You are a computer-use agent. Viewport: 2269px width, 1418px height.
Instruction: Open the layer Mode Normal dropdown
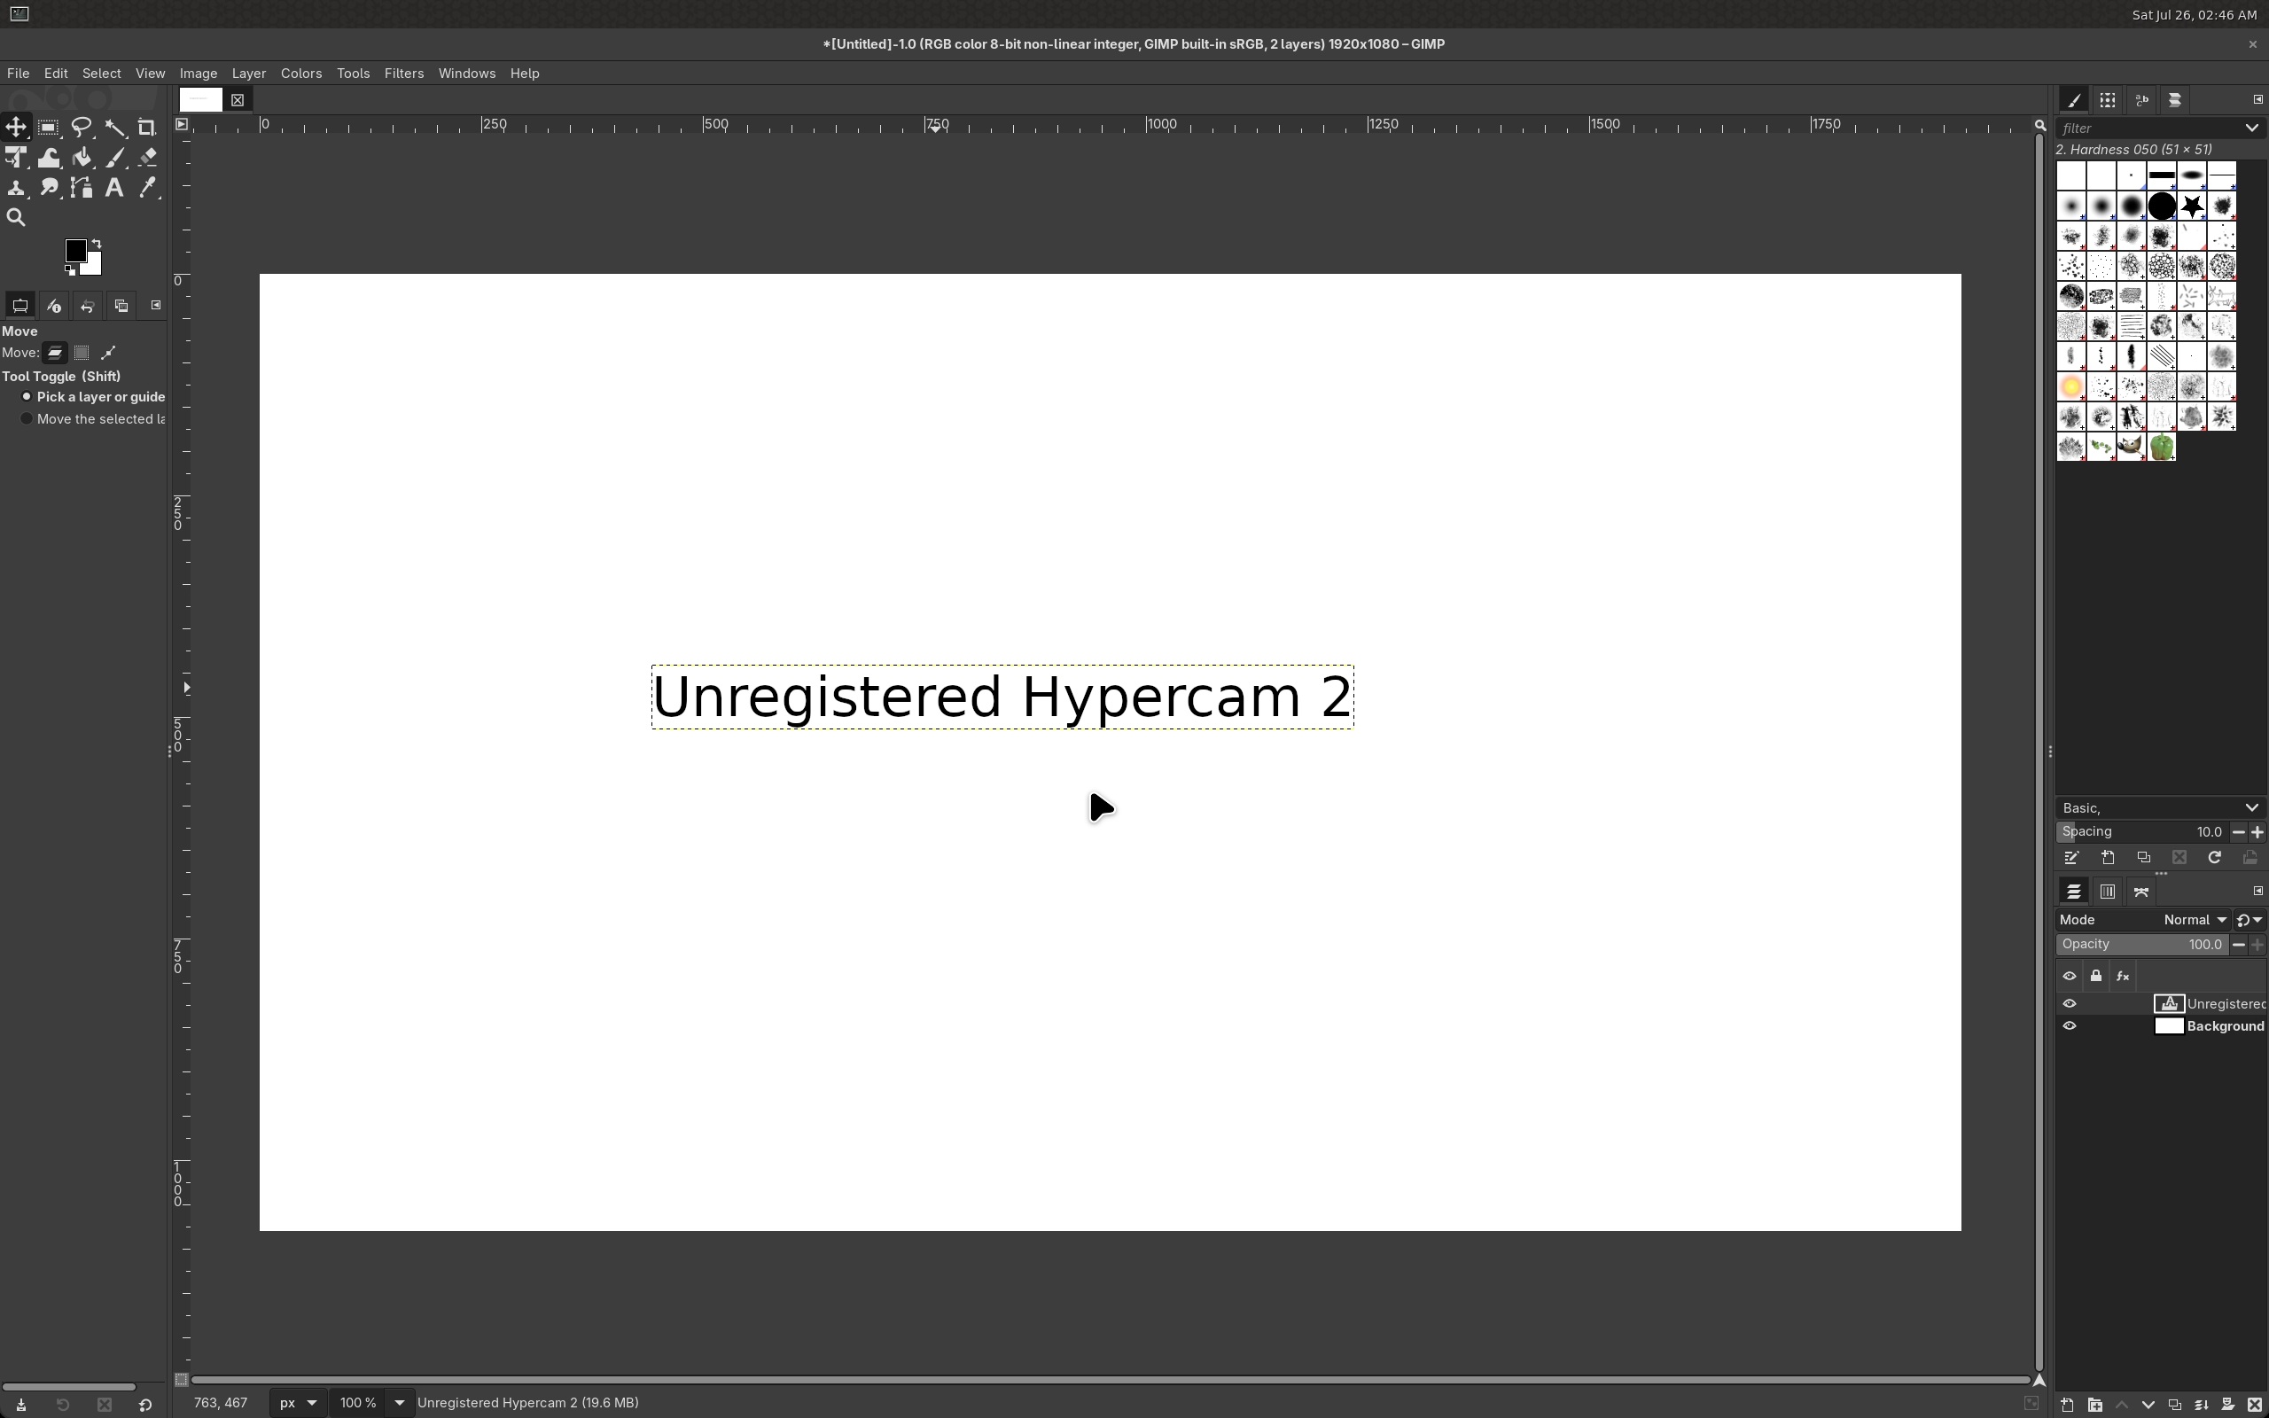(2194, 920)
